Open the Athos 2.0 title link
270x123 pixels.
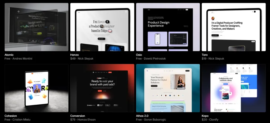(x=142, y=116)
